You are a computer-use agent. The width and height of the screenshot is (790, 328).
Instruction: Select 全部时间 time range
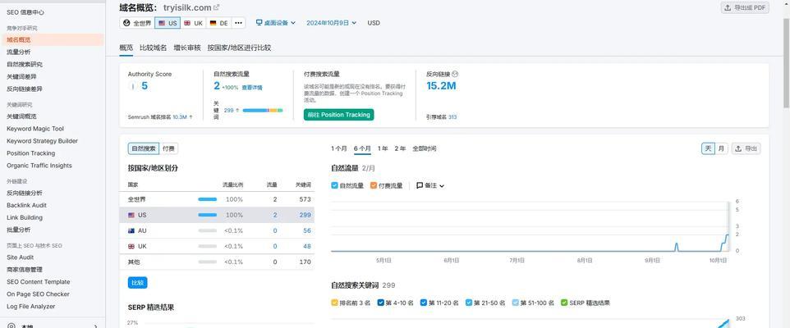pos(425,148)
